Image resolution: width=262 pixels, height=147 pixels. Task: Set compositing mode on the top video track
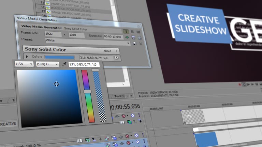pyautogui.click(x=129, y=122)
